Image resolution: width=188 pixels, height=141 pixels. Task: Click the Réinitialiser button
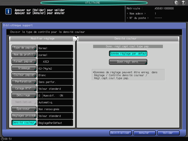click(121, 133)
